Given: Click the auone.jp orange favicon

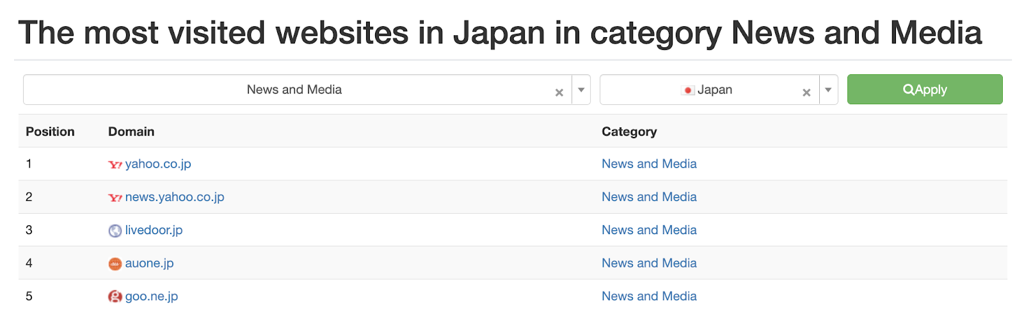Looking at the screenshot, I should pos(115,264).
